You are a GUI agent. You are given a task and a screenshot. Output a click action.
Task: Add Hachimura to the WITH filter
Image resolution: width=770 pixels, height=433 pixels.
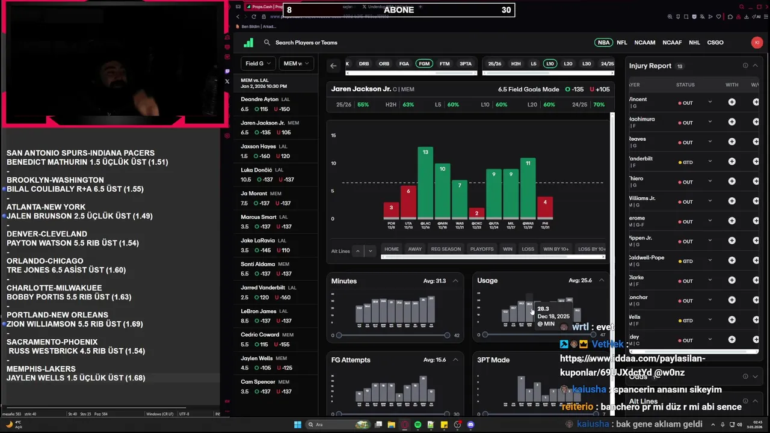[x=731, y=122]
